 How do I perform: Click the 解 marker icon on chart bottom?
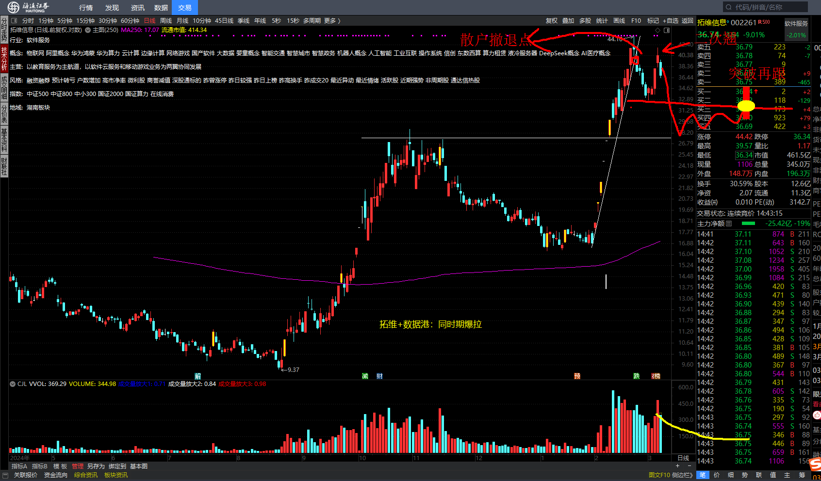click(197, 376)
